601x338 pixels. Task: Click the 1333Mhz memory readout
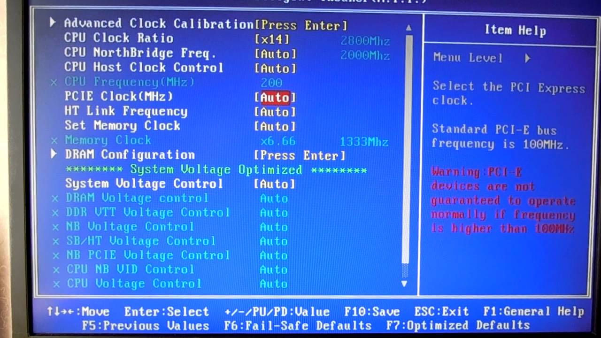364,142
